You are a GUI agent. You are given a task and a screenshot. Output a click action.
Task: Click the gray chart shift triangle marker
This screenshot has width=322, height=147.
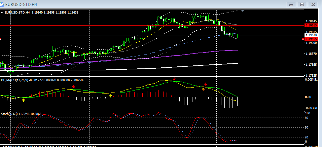tap(243, 11)
